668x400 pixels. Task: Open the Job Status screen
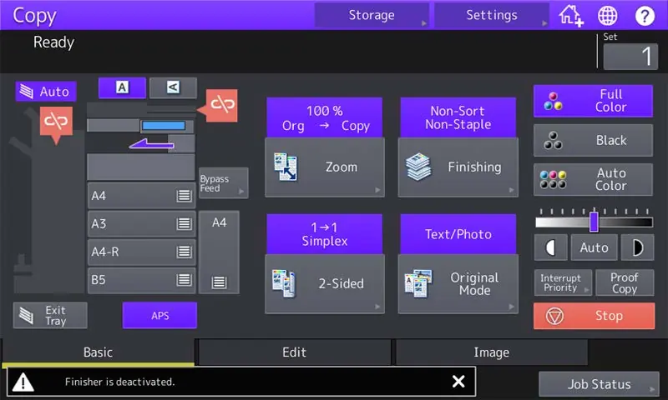[599, 384]
